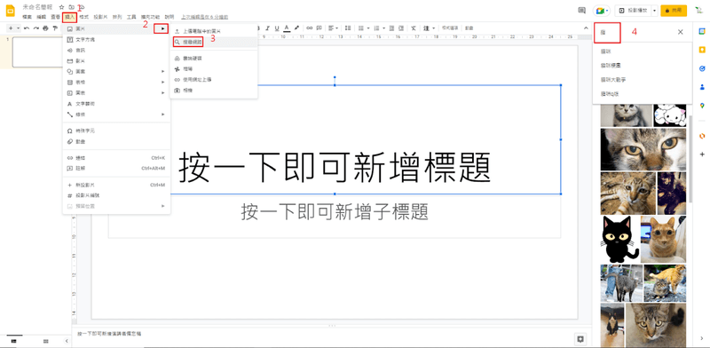Open Google Calendar side panel

(x=702, y=31)
